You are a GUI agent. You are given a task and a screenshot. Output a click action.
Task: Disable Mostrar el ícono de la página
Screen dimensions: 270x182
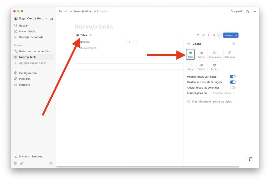click(233, 82)
